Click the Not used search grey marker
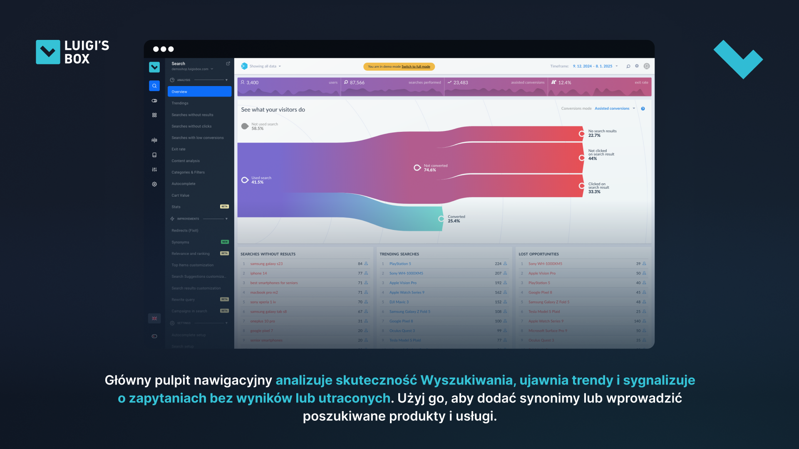This screenshot has width=799, height=449. click(x=245, y=126)
